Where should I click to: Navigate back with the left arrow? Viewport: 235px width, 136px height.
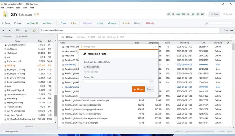point(3,30)
